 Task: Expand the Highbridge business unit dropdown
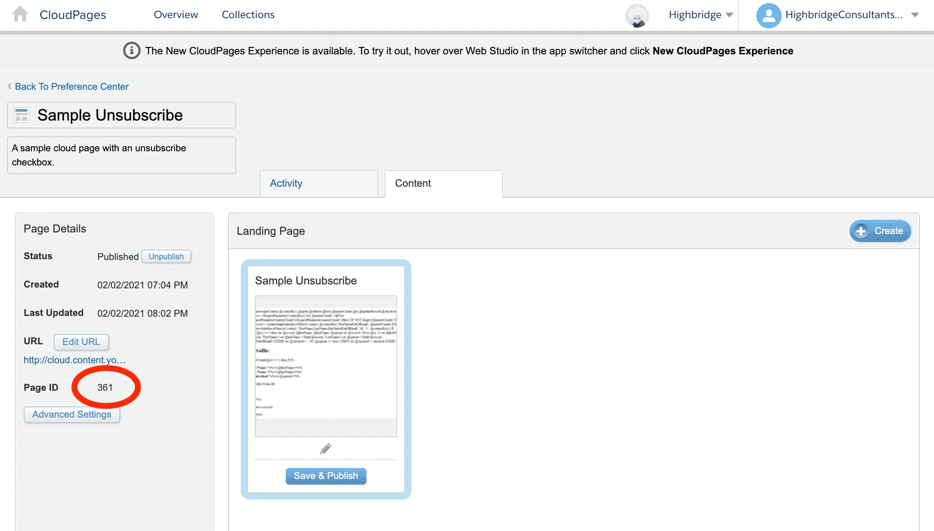[729, 15]
